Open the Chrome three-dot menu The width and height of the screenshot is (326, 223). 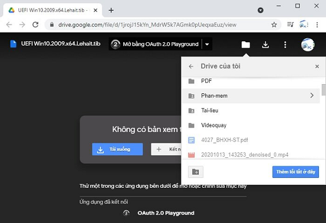tap(317, 25)
